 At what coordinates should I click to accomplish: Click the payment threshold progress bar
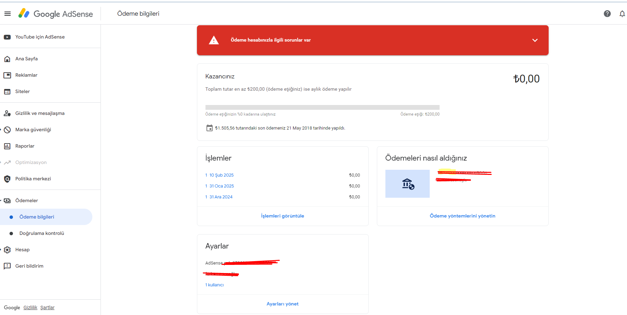(322, 107)
